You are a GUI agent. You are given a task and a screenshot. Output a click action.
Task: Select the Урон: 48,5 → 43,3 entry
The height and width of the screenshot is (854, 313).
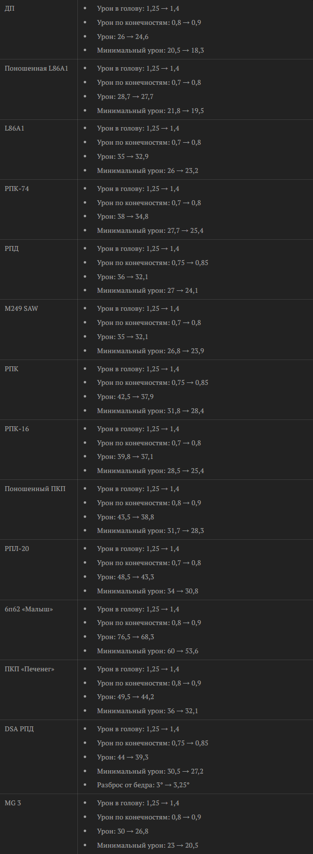(x=126, y=577)
